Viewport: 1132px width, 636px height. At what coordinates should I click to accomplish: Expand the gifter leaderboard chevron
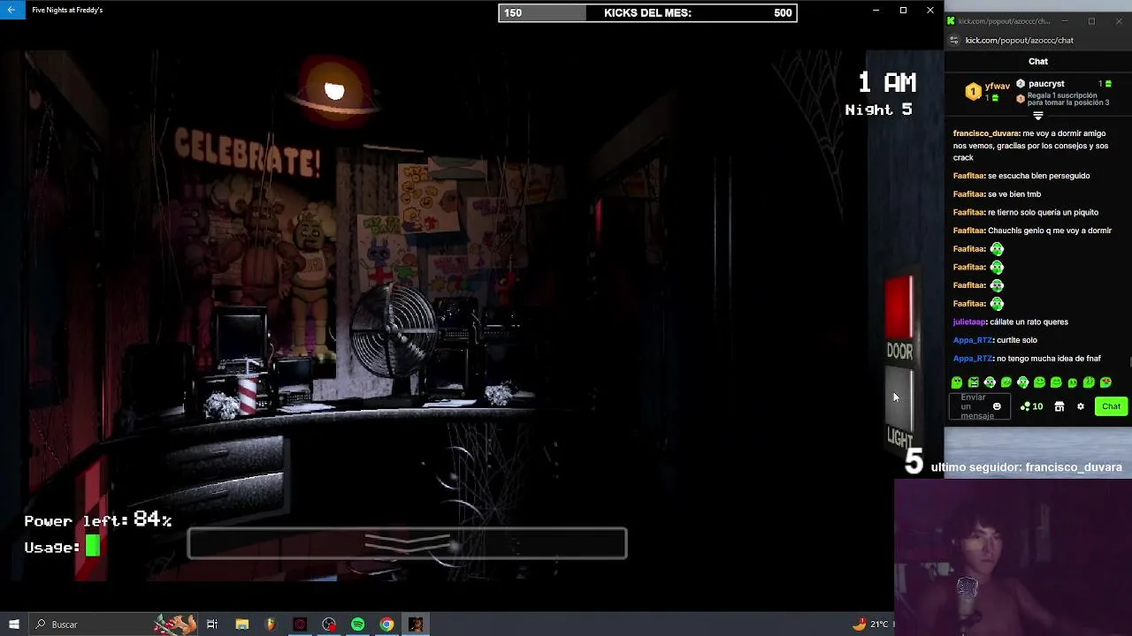1038,116
